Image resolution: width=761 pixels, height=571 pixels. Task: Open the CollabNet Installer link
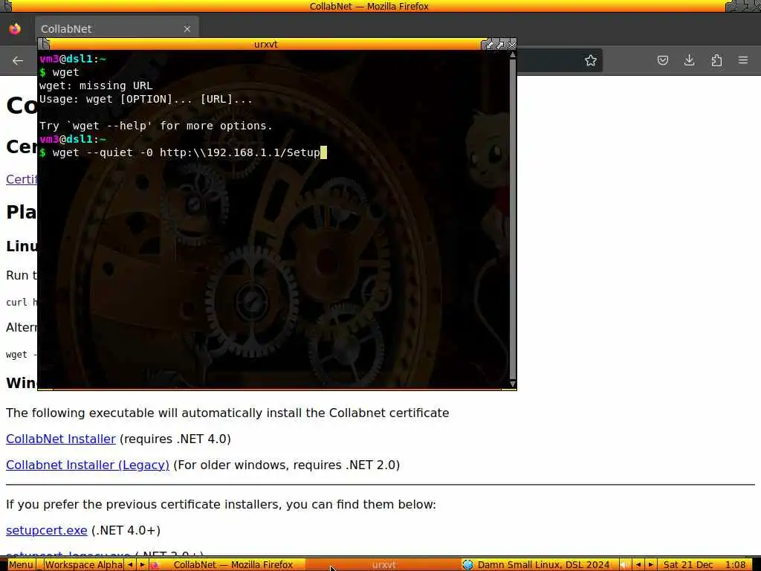pyautogui.click(x=61, y=439)
